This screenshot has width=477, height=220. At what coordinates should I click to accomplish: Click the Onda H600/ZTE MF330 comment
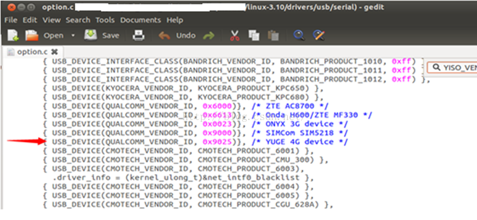(x=312, y=115)
